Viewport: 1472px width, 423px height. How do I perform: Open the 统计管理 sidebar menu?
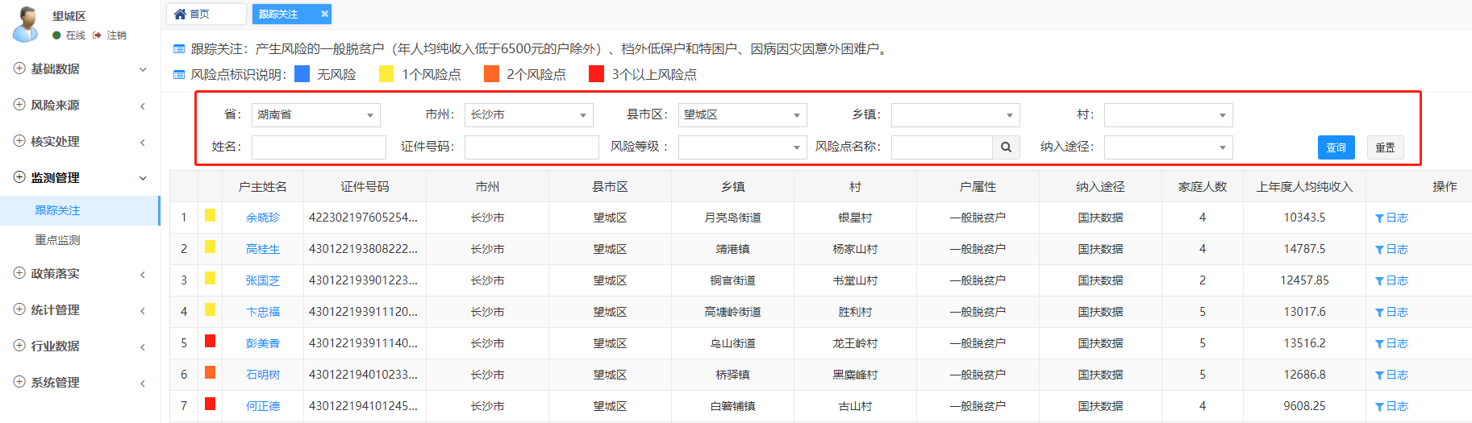tap(80, 309)
